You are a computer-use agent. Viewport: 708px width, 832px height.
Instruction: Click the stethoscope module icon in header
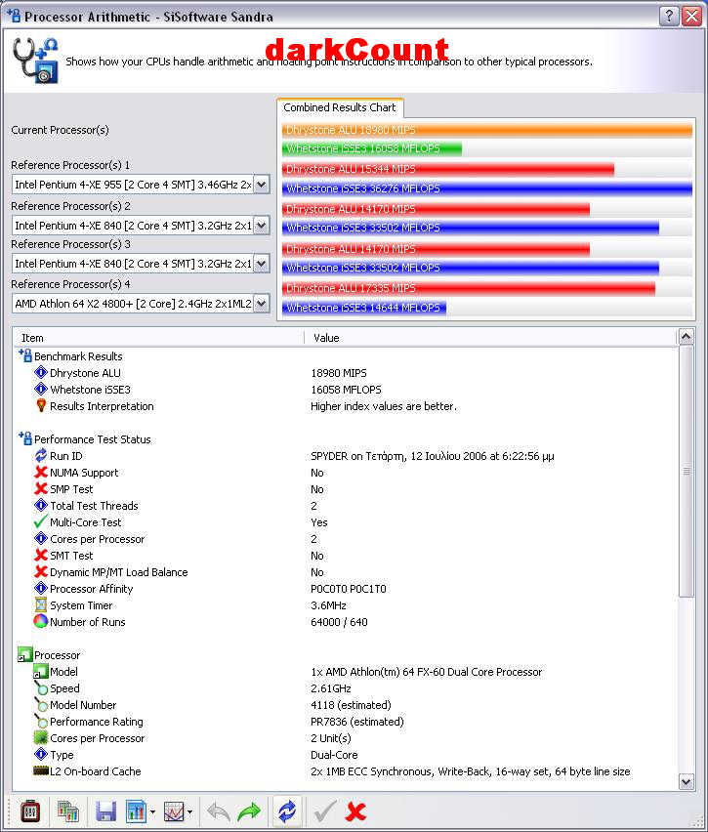click(35, 61)
